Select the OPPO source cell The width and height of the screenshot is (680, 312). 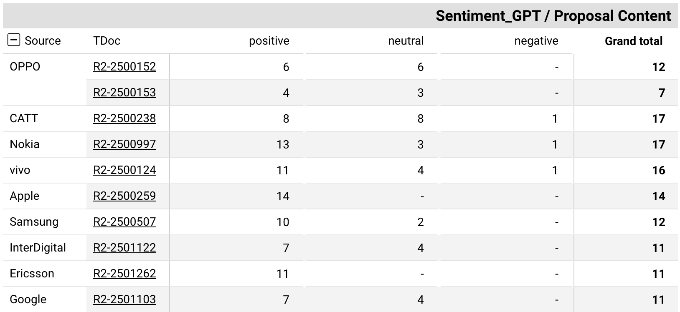coord(25,67)
